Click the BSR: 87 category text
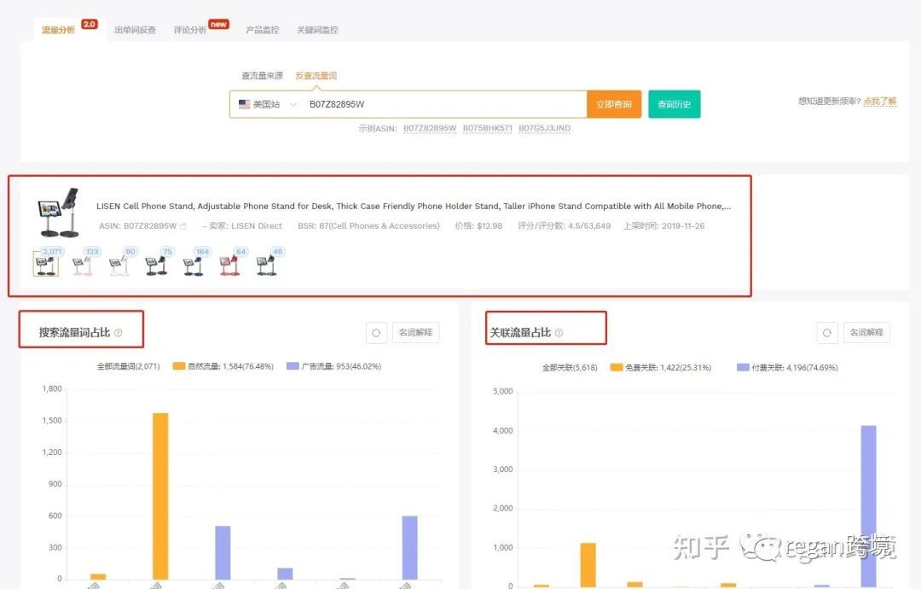921x589 pixels. coord(368,225)
